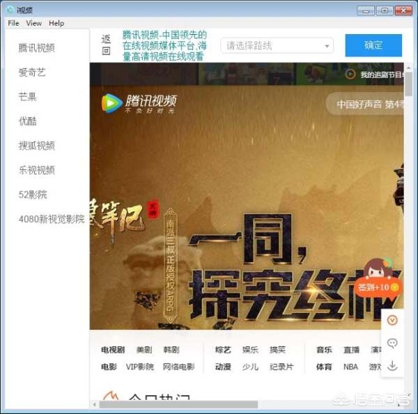This screenshot has height=414, width=418.
Task: Select 优酷 in the sidebar
Action: (x=27, y=121)
